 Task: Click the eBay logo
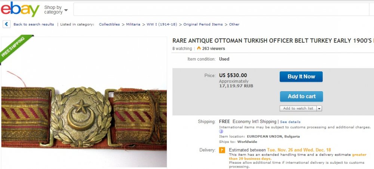[x=20, y=9]
